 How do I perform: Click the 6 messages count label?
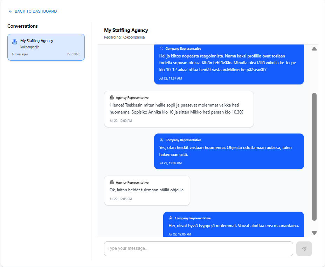click(20, 54)
